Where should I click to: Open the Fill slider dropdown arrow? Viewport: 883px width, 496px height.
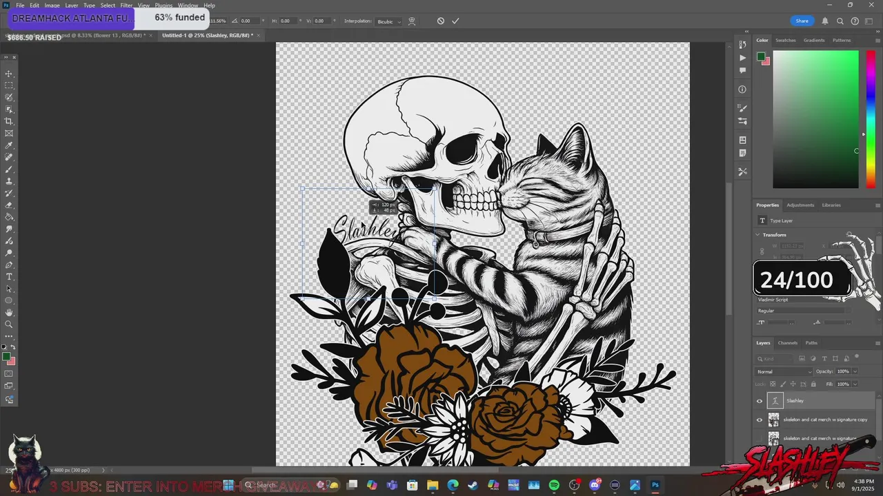pyautogui.click(x=855, y=384)
